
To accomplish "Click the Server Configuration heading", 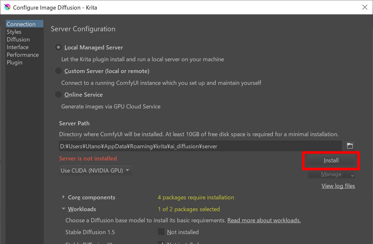I will 83,29.
